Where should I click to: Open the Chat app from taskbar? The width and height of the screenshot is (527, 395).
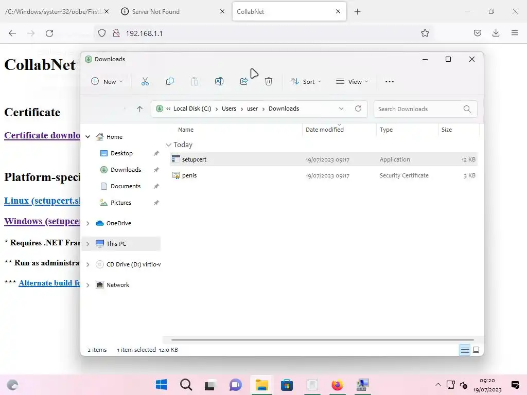coord(236,385)
